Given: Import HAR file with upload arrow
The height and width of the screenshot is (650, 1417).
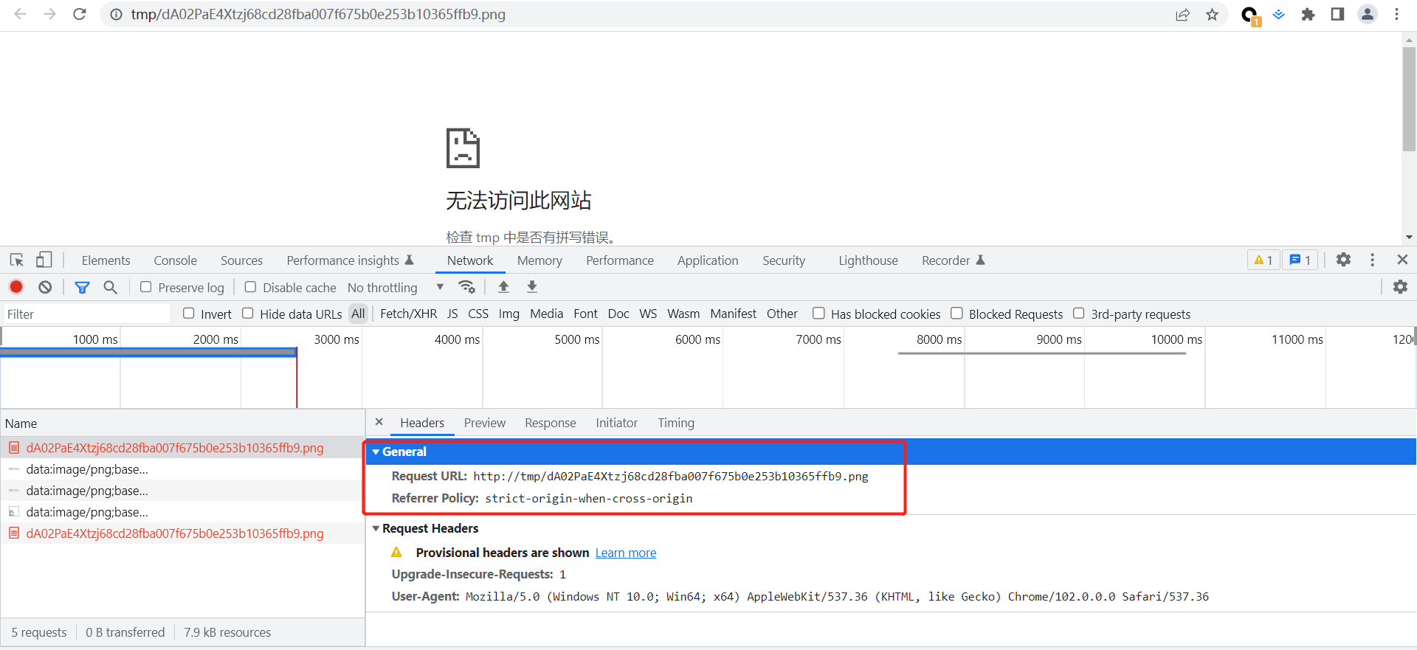Looking at the screenshot, I should pos(503,287).
